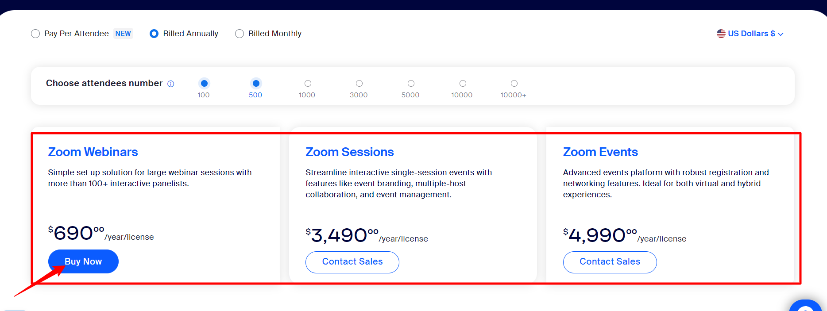Image resolution: width=827 pixels, height=311 pixels.
Task: Contact Sales for Zoom Sessions
Action: pyautogui.click(x=352, y=262)
